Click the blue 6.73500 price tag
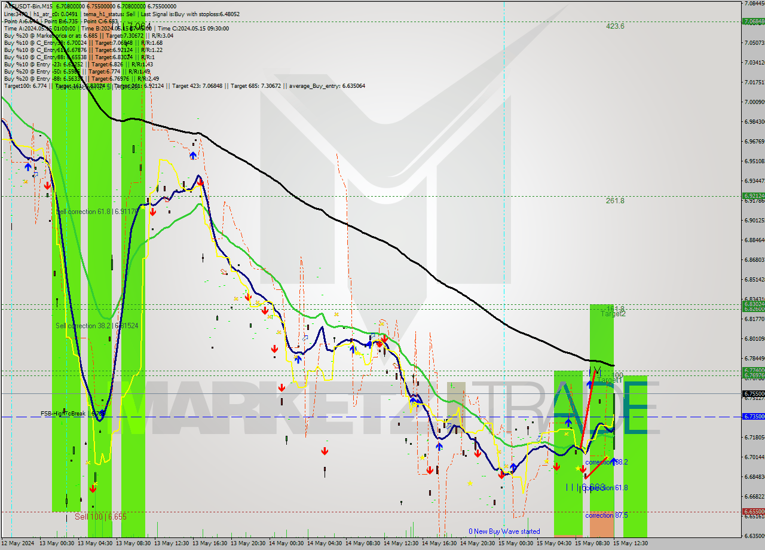 [752, 416]
